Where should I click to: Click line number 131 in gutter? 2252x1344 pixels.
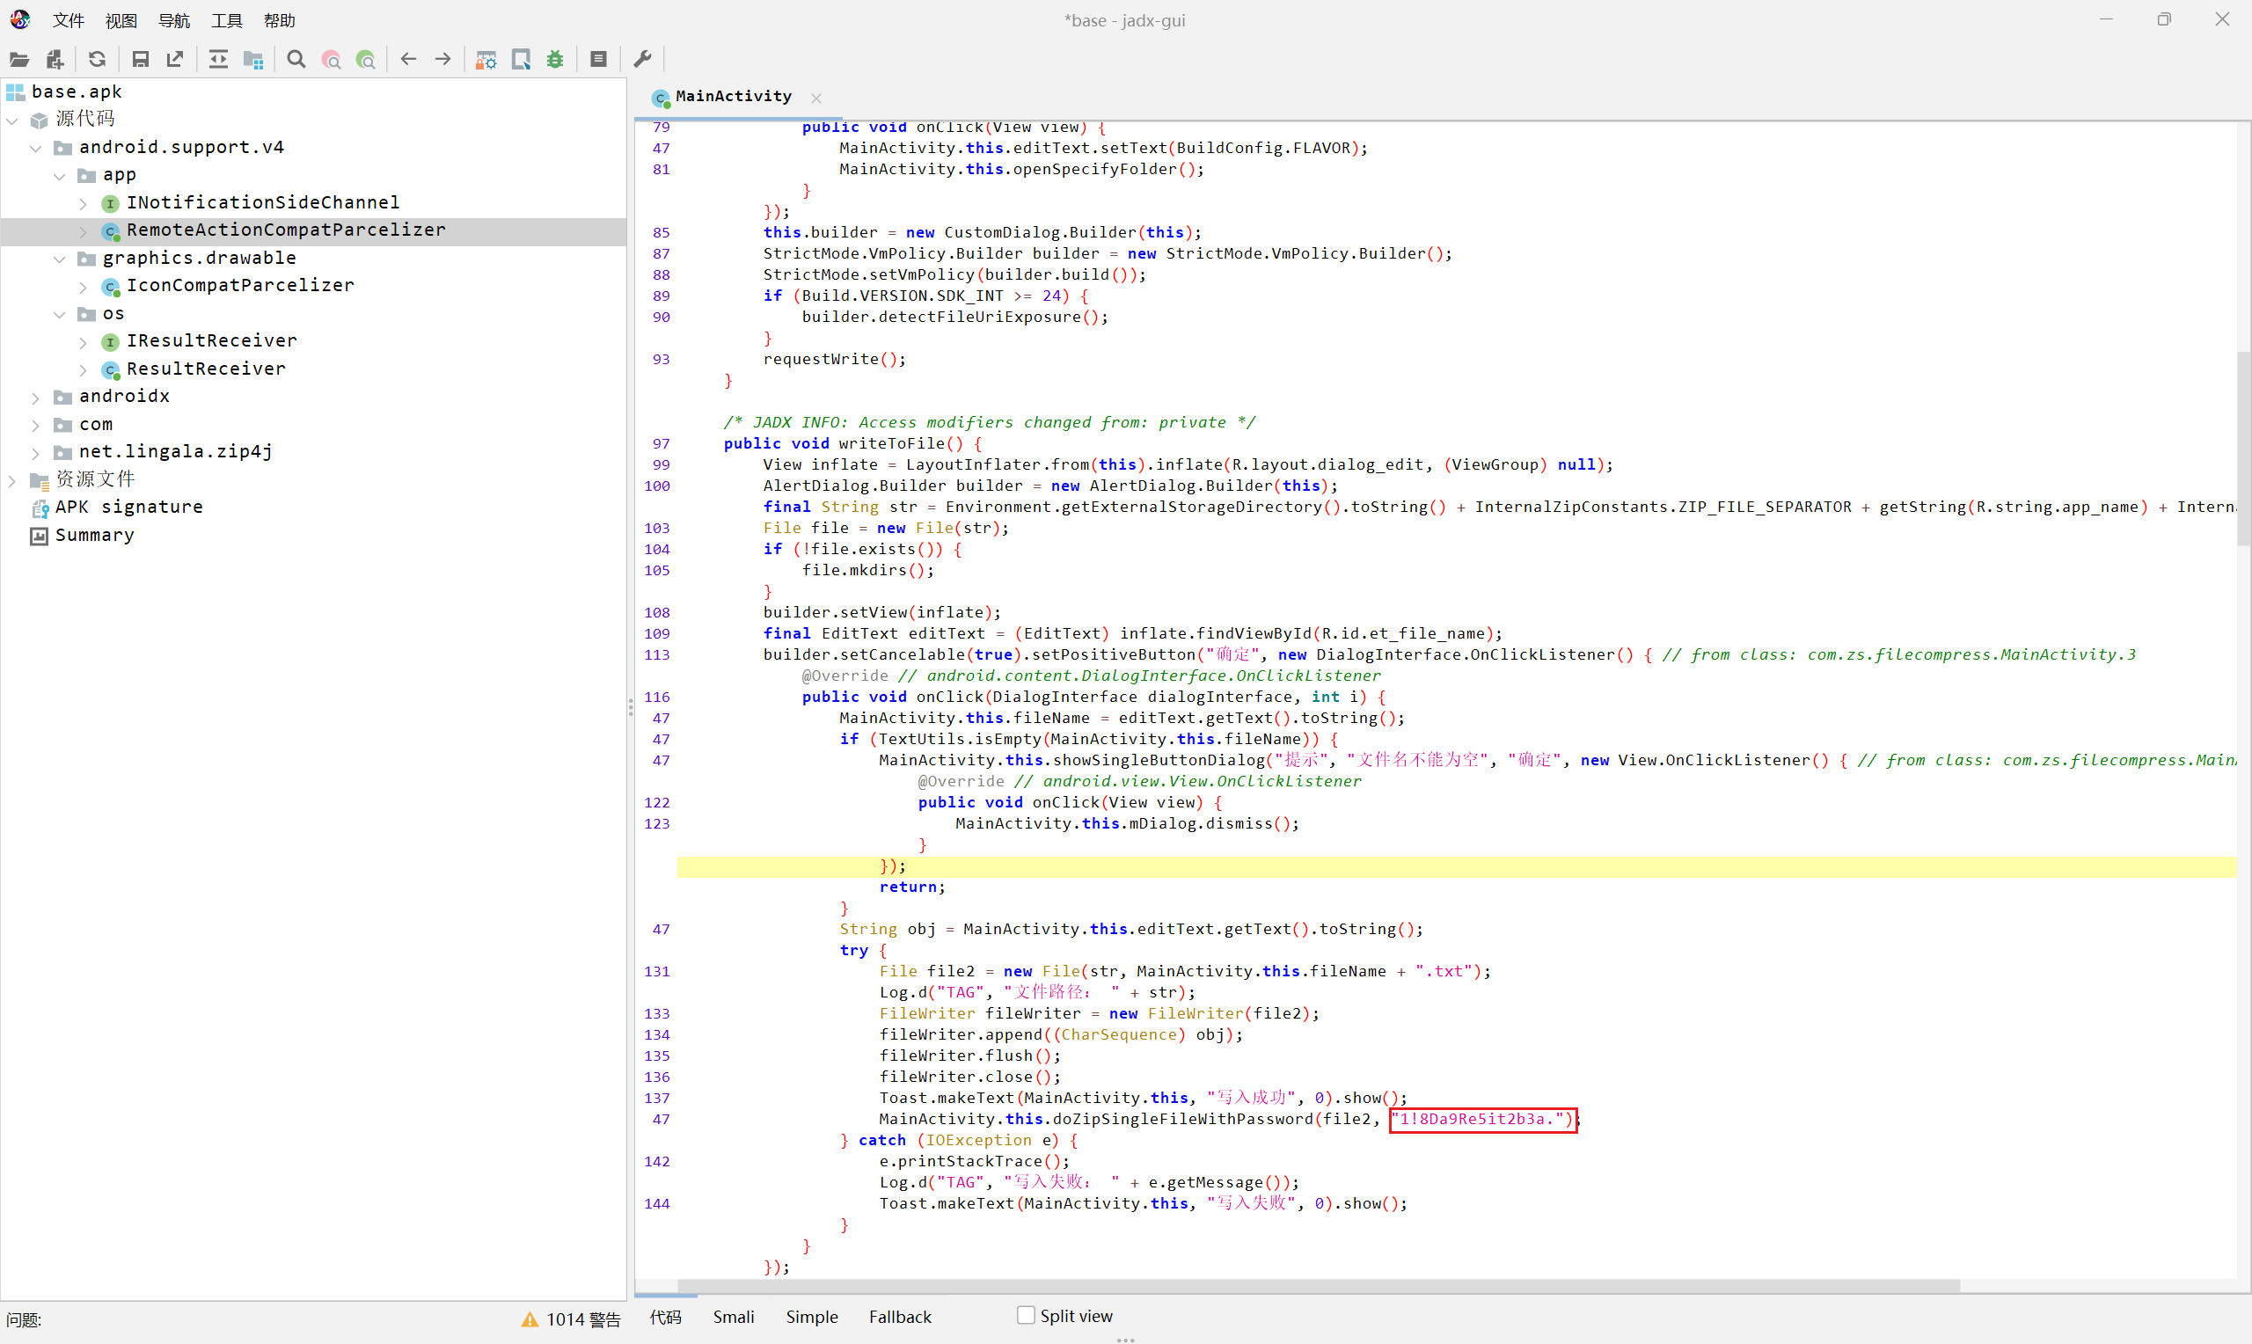[x=657, y=972]
